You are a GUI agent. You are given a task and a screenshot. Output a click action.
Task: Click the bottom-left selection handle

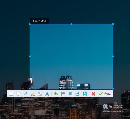coord(30,89)
